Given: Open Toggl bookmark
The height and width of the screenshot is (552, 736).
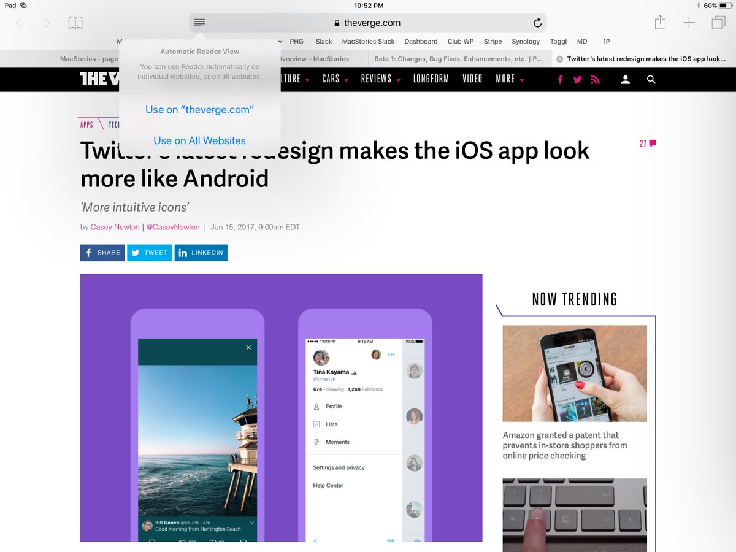Looking at the screenshot, I should tap(559, 42).
